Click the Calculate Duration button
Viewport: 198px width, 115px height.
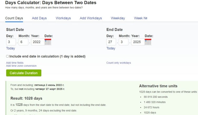[x=24, y=73]
